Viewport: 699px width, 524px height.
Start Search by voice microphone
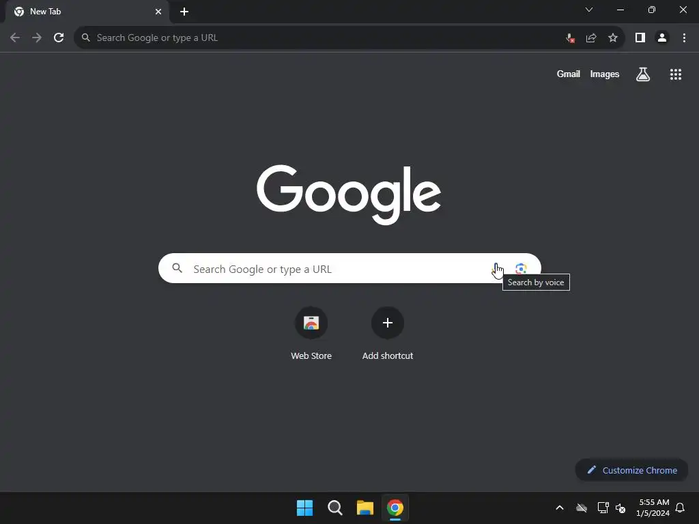coord(496,269)
